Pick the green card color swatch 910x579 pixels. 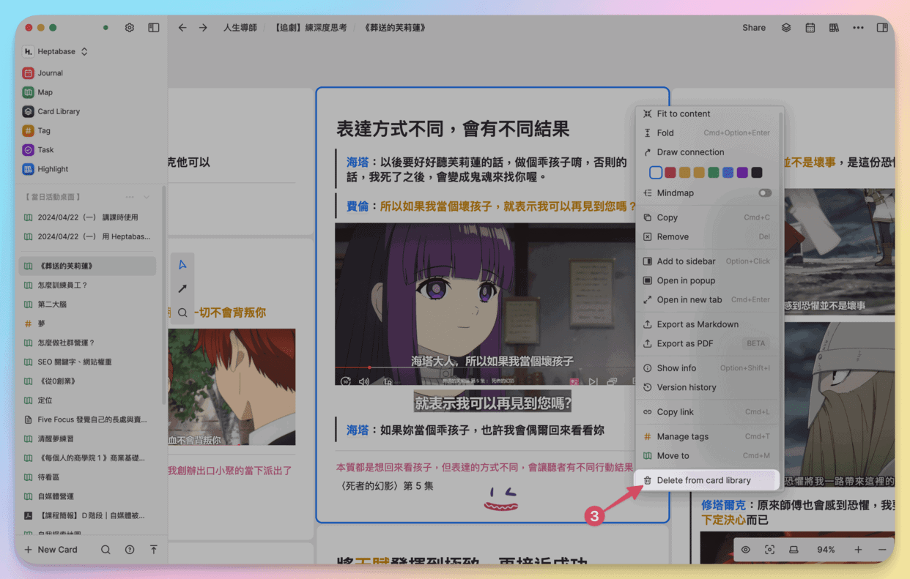714,173
